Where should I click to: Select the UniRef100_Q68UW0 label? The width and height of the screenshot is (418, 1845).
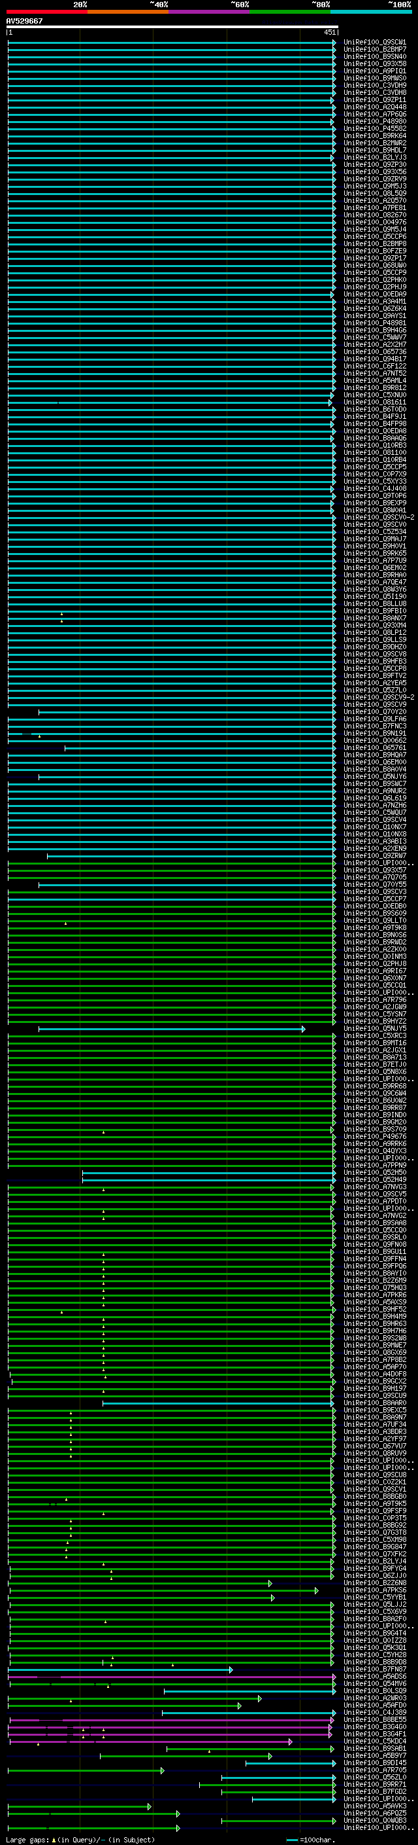pyautogui.click(x=374, y=265)
